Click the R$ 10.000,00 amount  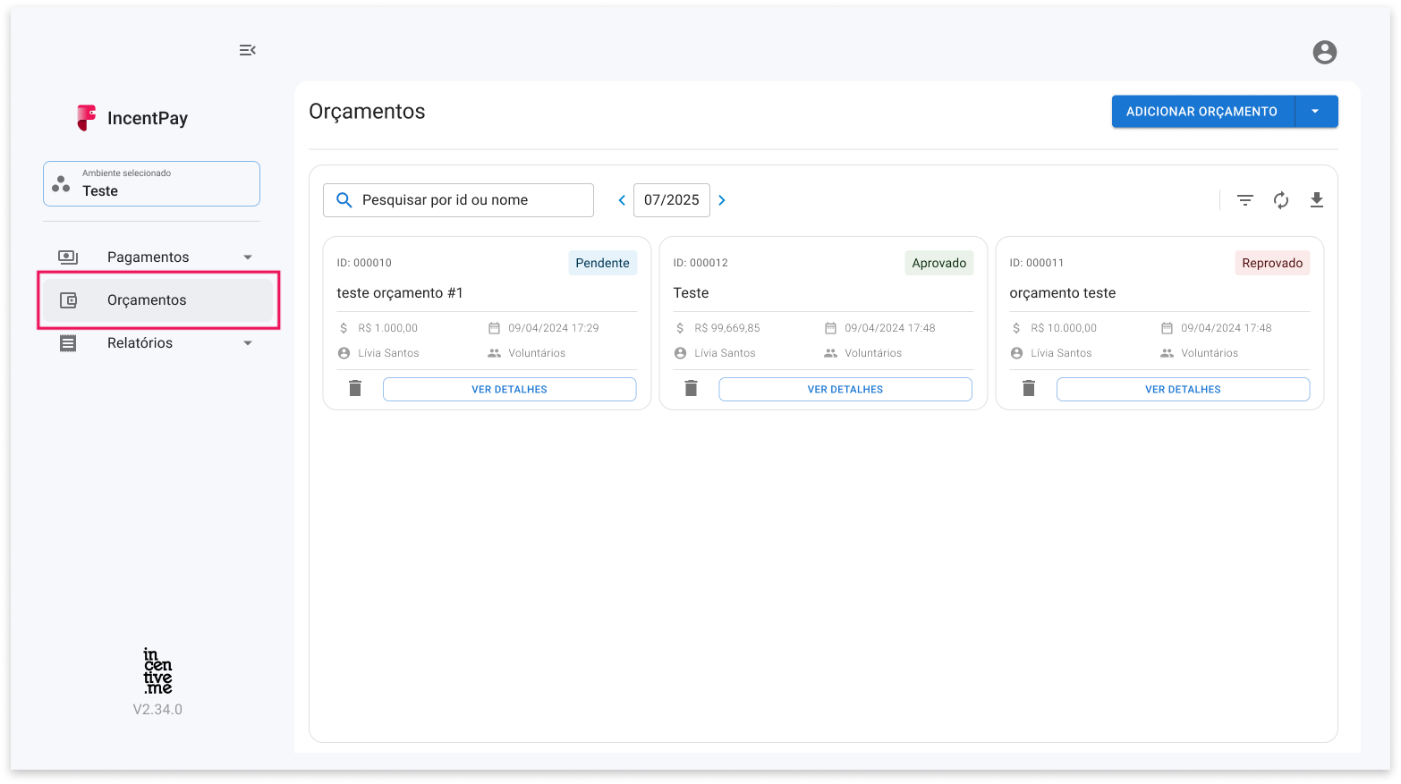[x=1064, y=328]
